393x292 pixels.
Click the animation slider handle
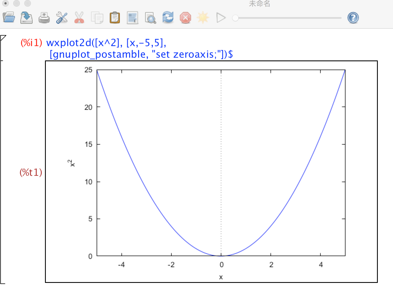pos(235,18)
